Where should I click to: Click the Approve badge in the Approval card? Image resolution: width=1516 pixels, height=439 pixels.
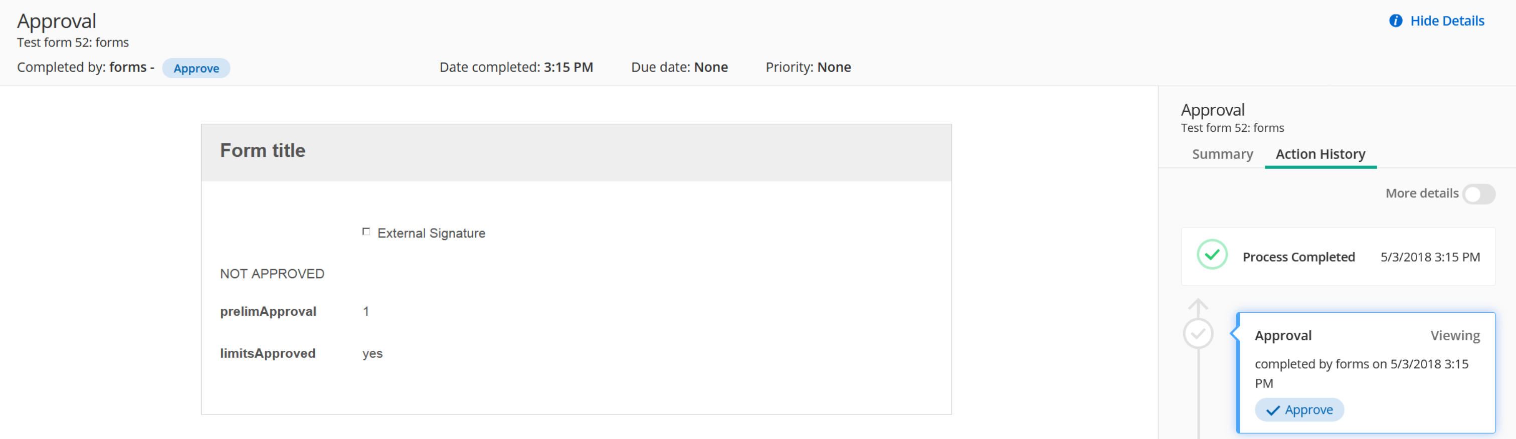tap(1299, 410)
